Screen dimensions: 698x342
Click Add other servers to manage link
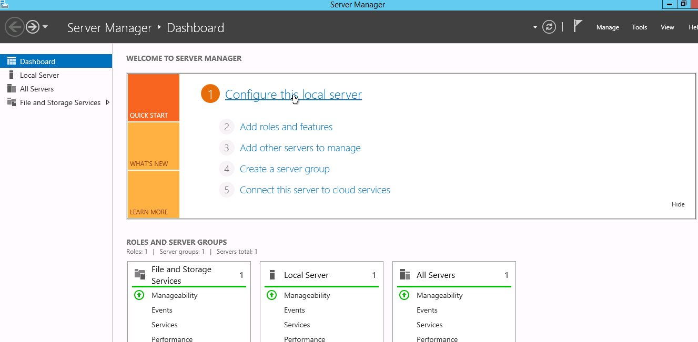pos(300,148)
